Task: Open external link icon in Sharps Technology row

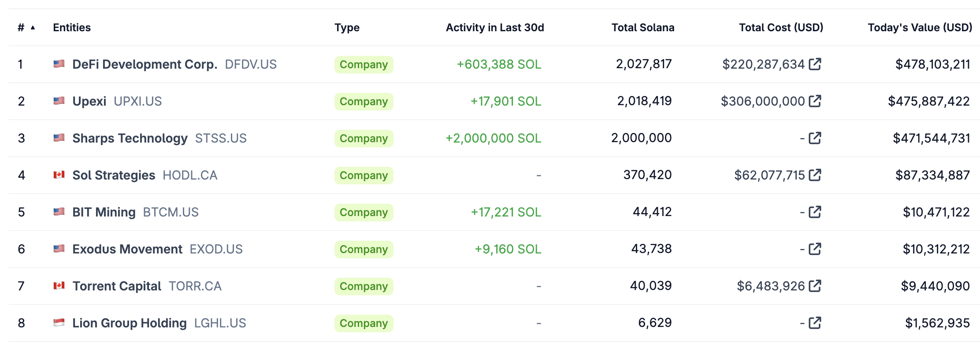Action: [x=815, y=138]
